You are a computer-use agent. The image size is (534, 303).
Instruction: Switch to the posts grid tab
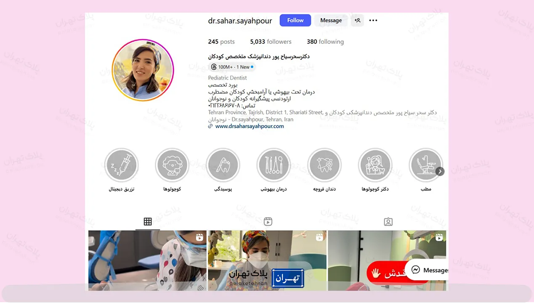click(x=148, y=222)
